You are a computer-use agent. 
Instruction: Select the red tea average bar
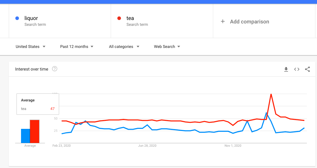point(35,131)
